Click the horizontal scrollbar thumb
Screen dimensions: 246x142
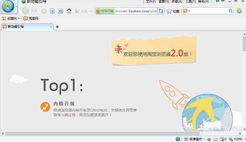coord(102,134)
